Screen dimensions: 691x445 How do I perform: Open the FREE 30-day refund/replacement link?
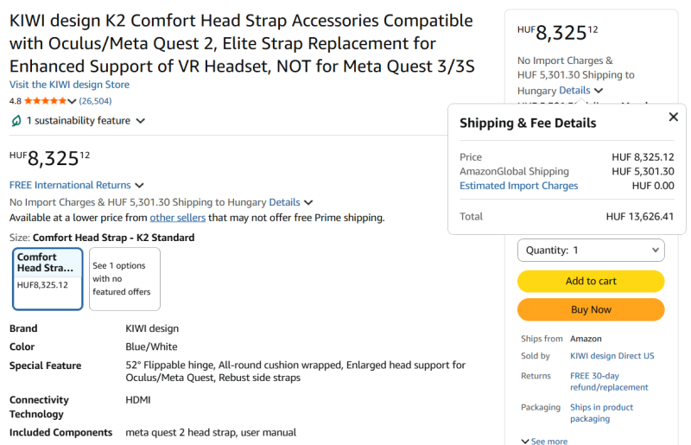click(x=608, y=382)
